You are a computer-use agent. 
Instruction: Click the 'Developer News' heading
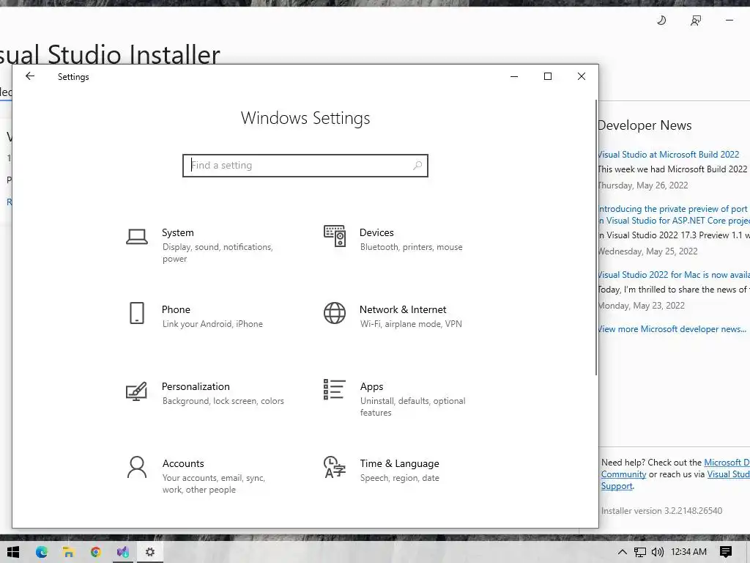[x=645, y=125]
